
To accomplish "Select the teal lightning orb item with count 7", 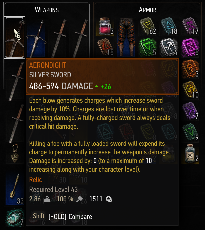I will point(15,217).
